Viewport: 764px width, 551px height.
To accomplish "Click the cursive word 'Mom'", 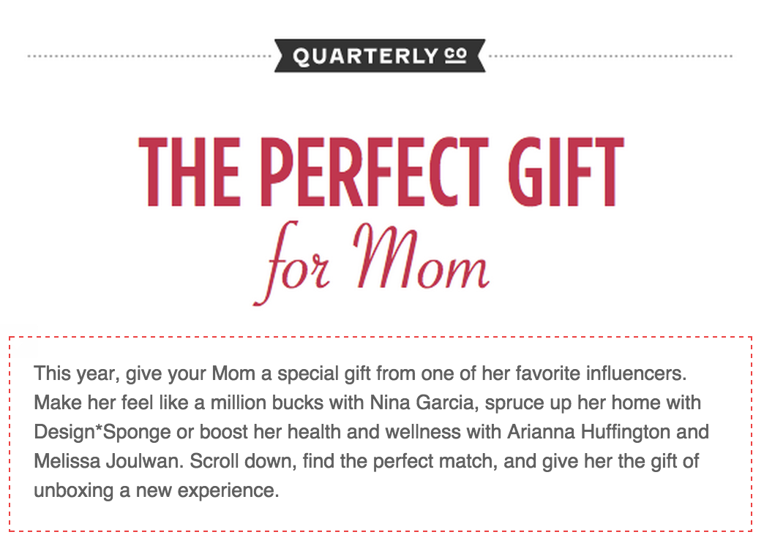I will 421,257.
